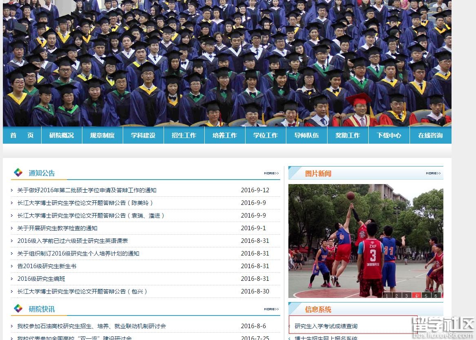This screenshot has width=476, height=340.
Task: Open MORE>> link in 通知公告 section
Action: 271,173
